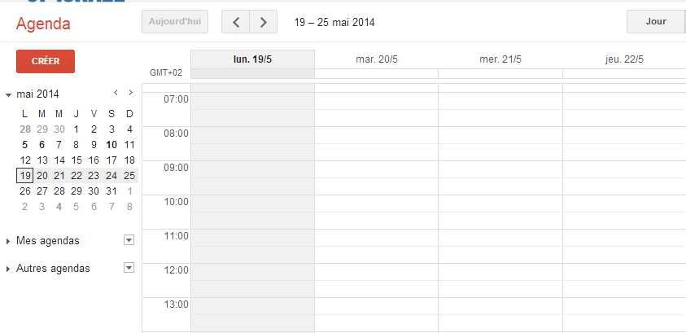This screenshot has width=686, height=333.
Task: Create event at 09:00 on Wednesday 21/5
Action: click(x=500, y=169)
